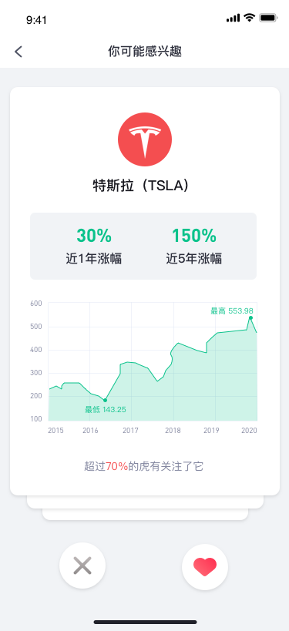Tap the cellular signal bars icon
289x631 pixels.
233,18
